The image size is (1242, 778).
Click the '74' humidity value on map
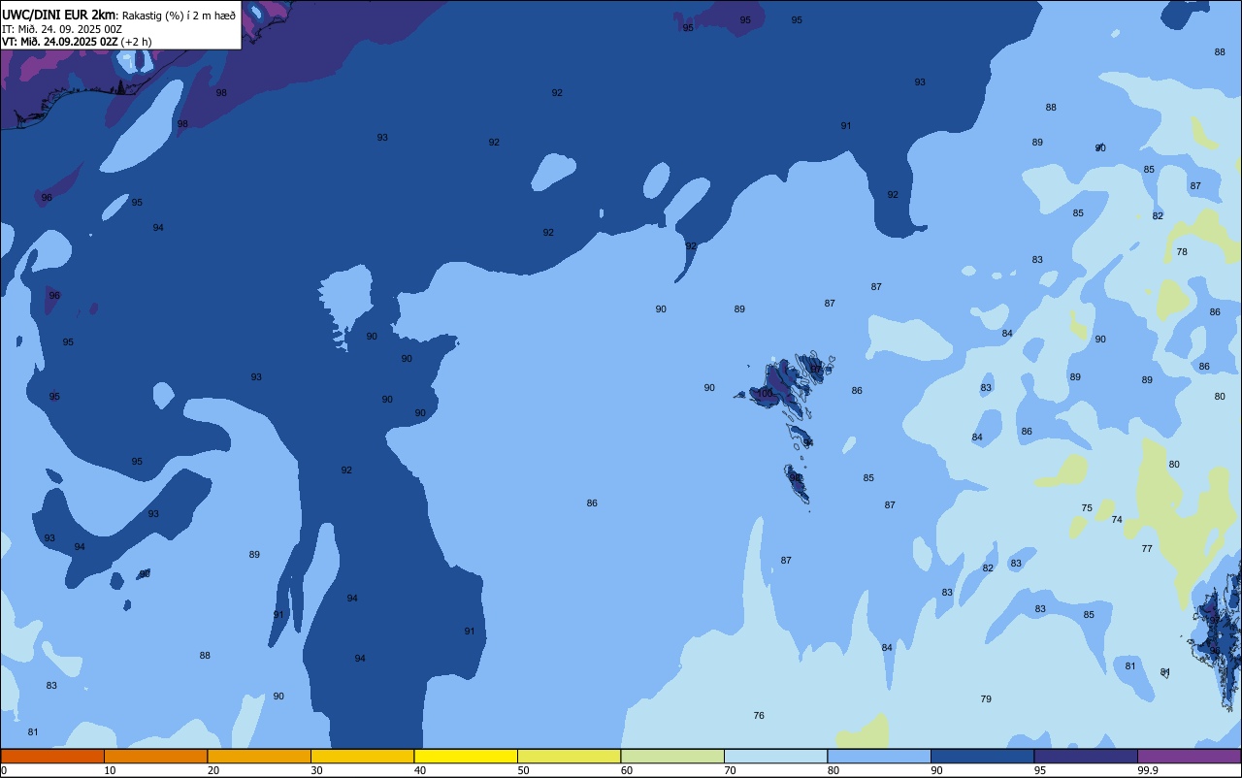click(1117, 520)
